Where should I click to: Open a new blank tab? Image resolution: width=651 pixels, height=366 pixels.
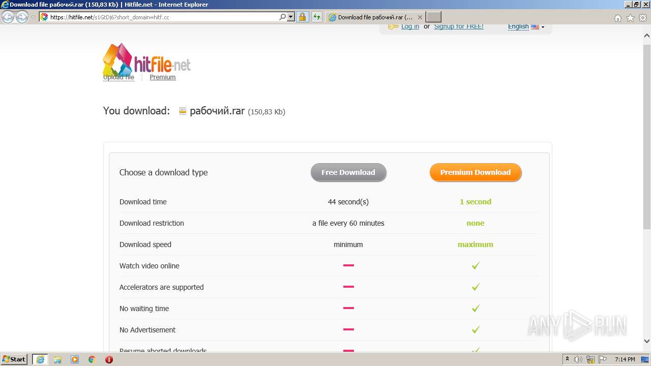pos(433,17)
